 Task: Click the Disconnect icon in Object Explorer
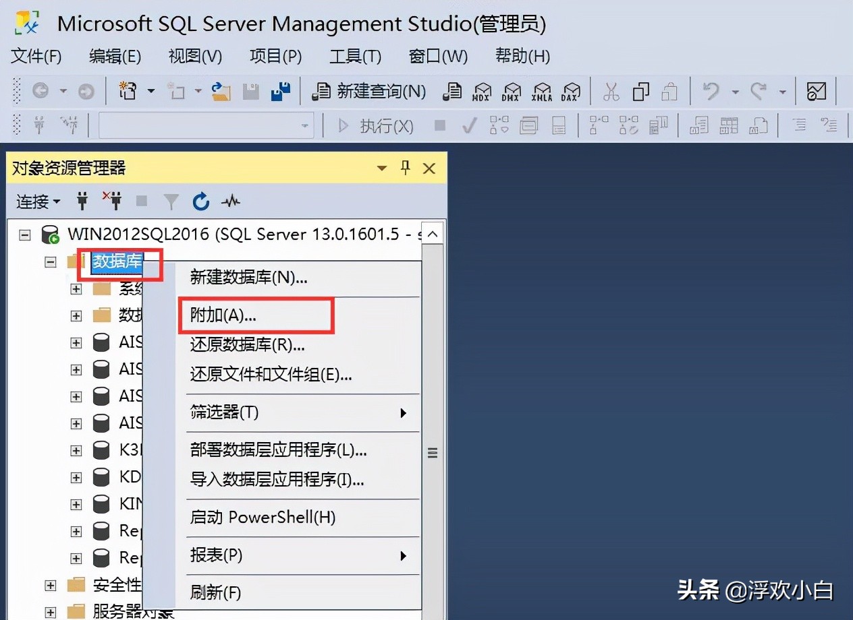point(113,201)
